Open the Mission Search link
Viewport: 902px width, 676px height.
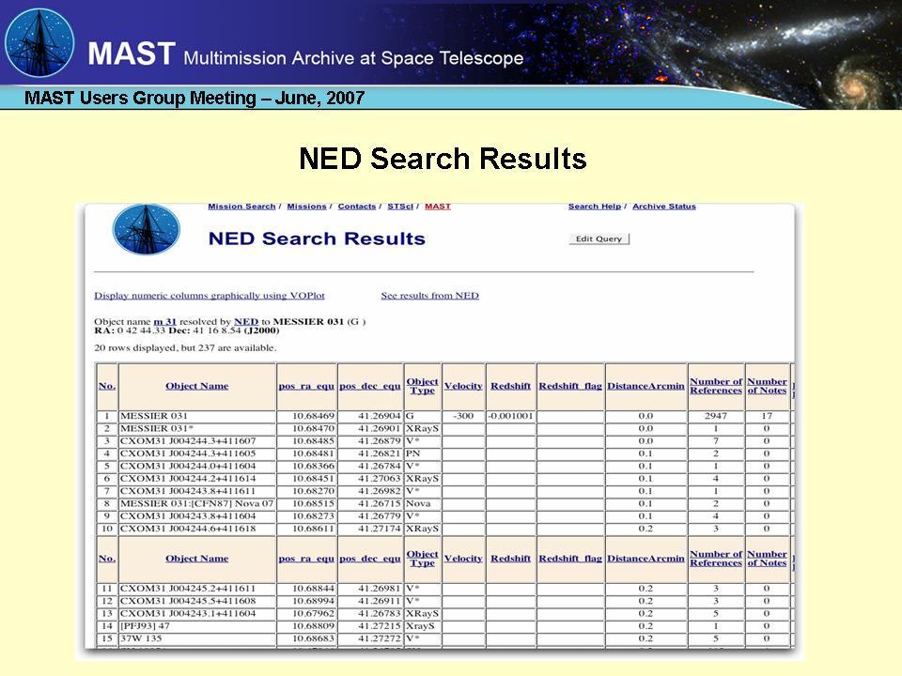[241, 207]
